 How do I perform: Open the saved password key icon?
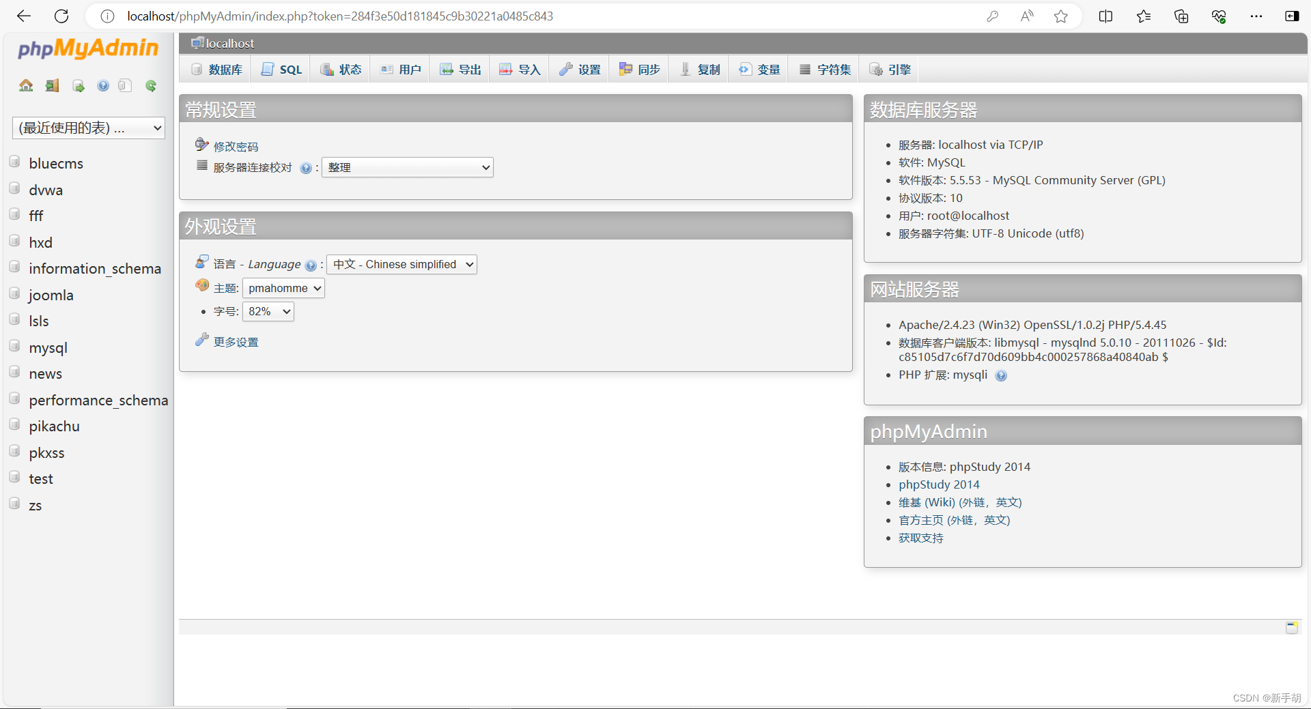coord(993,16)
